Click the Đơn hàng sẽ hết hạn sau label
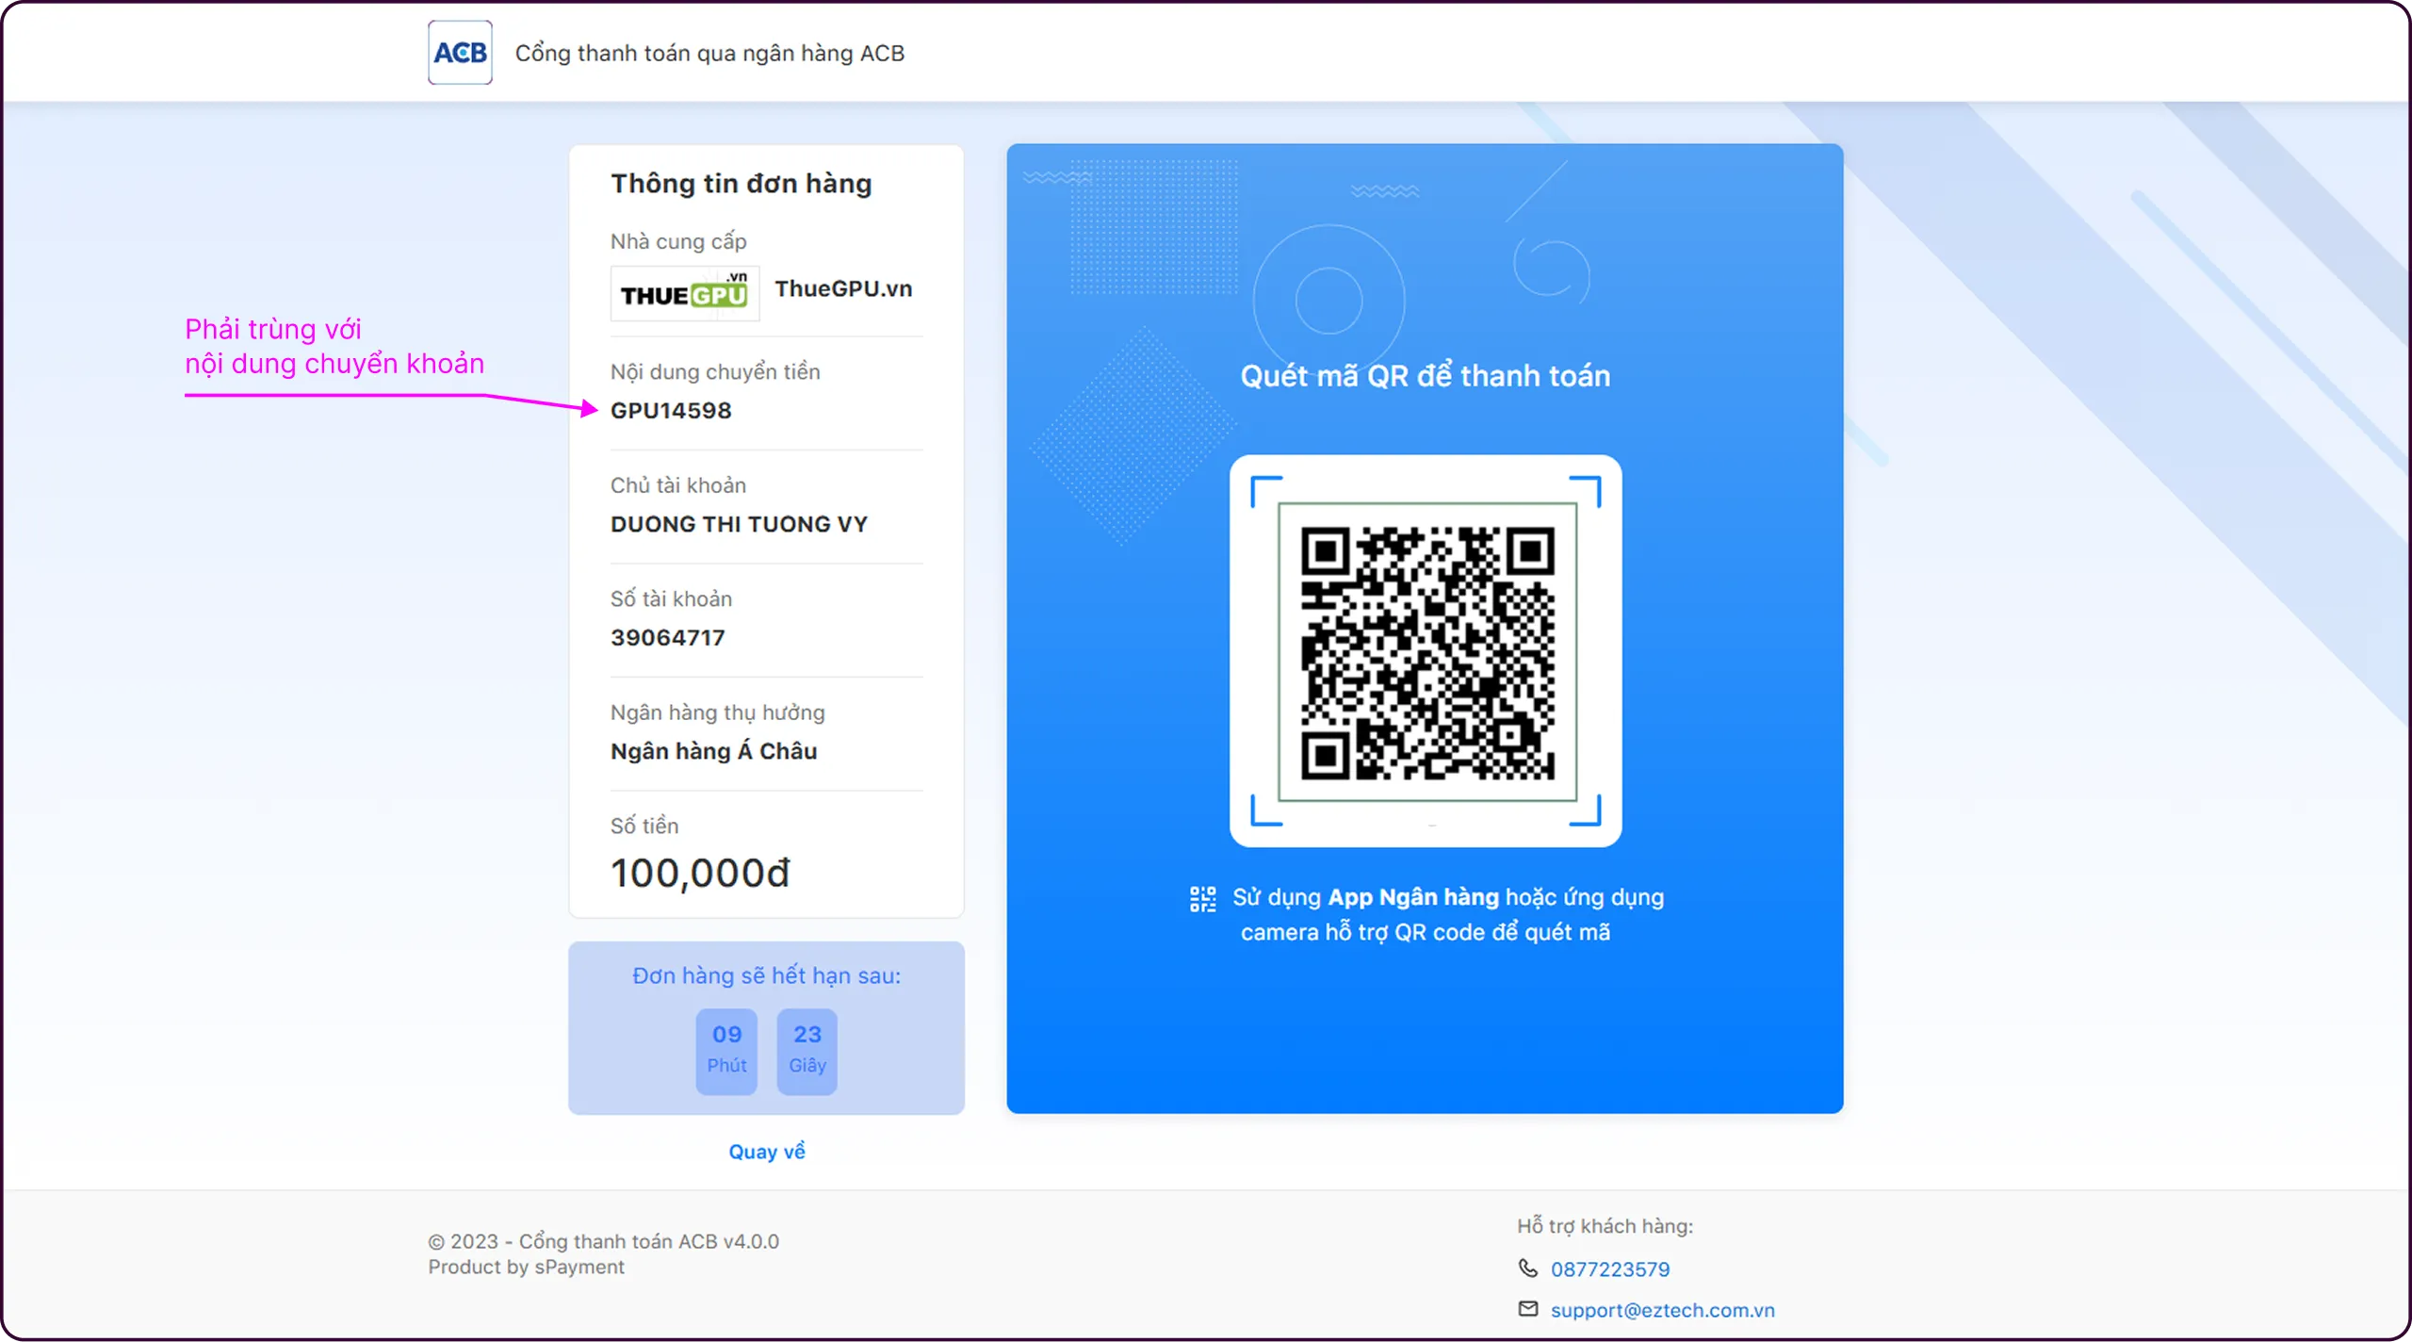The width and height of the screenshot is (2412, 1342). tap(767, 976)
